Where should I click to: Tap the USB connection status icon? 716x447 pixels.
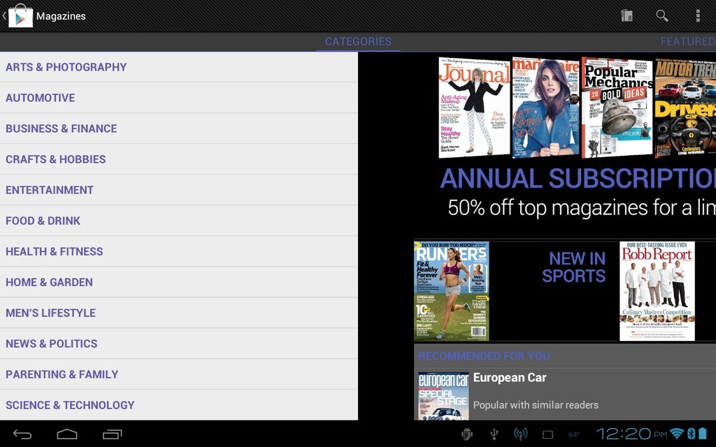pos(494,434)
